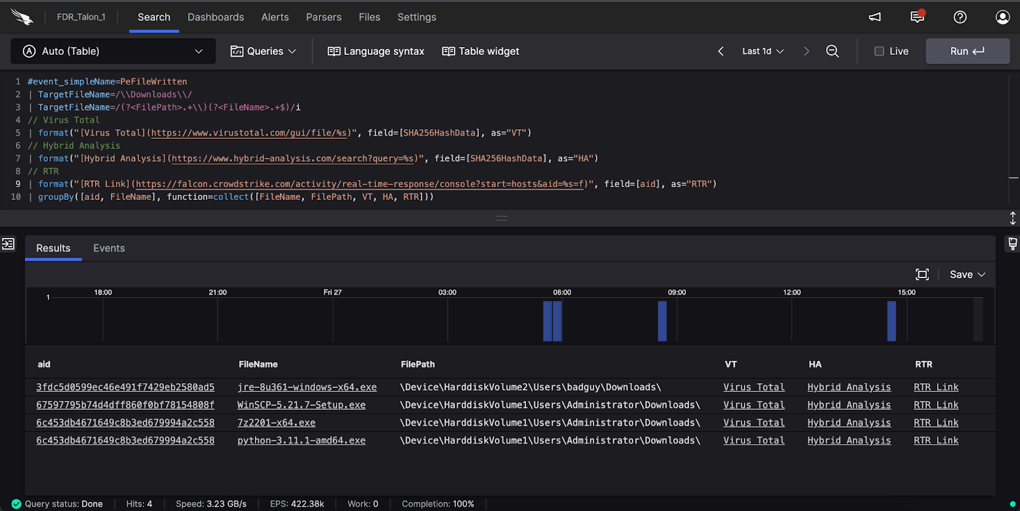Click the FDR_Talon_1 repository name
Screen dimensions: 1020x511
81,17
